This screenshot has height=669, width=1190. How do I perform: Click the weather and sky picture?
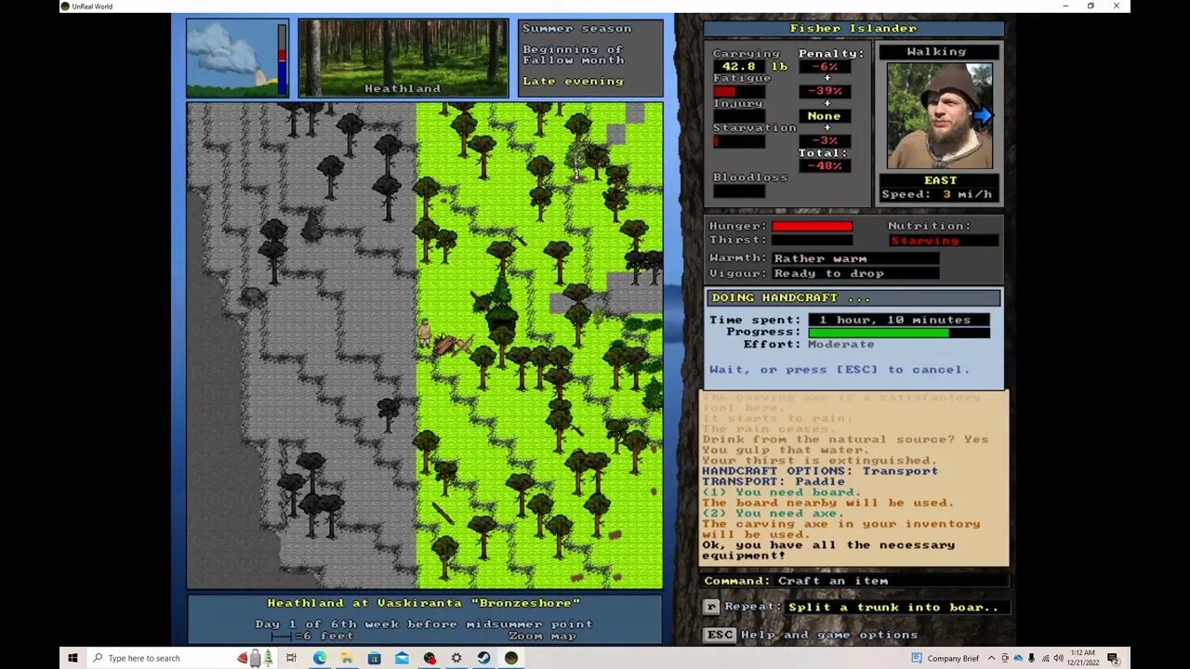click(x=231, y=58)
